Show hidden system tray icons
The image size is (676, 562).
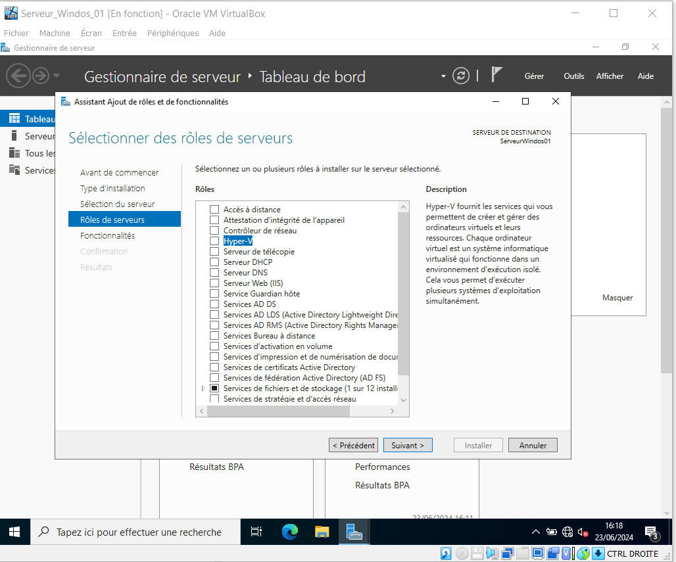tap(536, 532)
